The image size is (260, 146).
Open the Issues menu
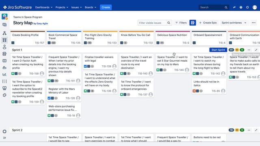[76, 7]
